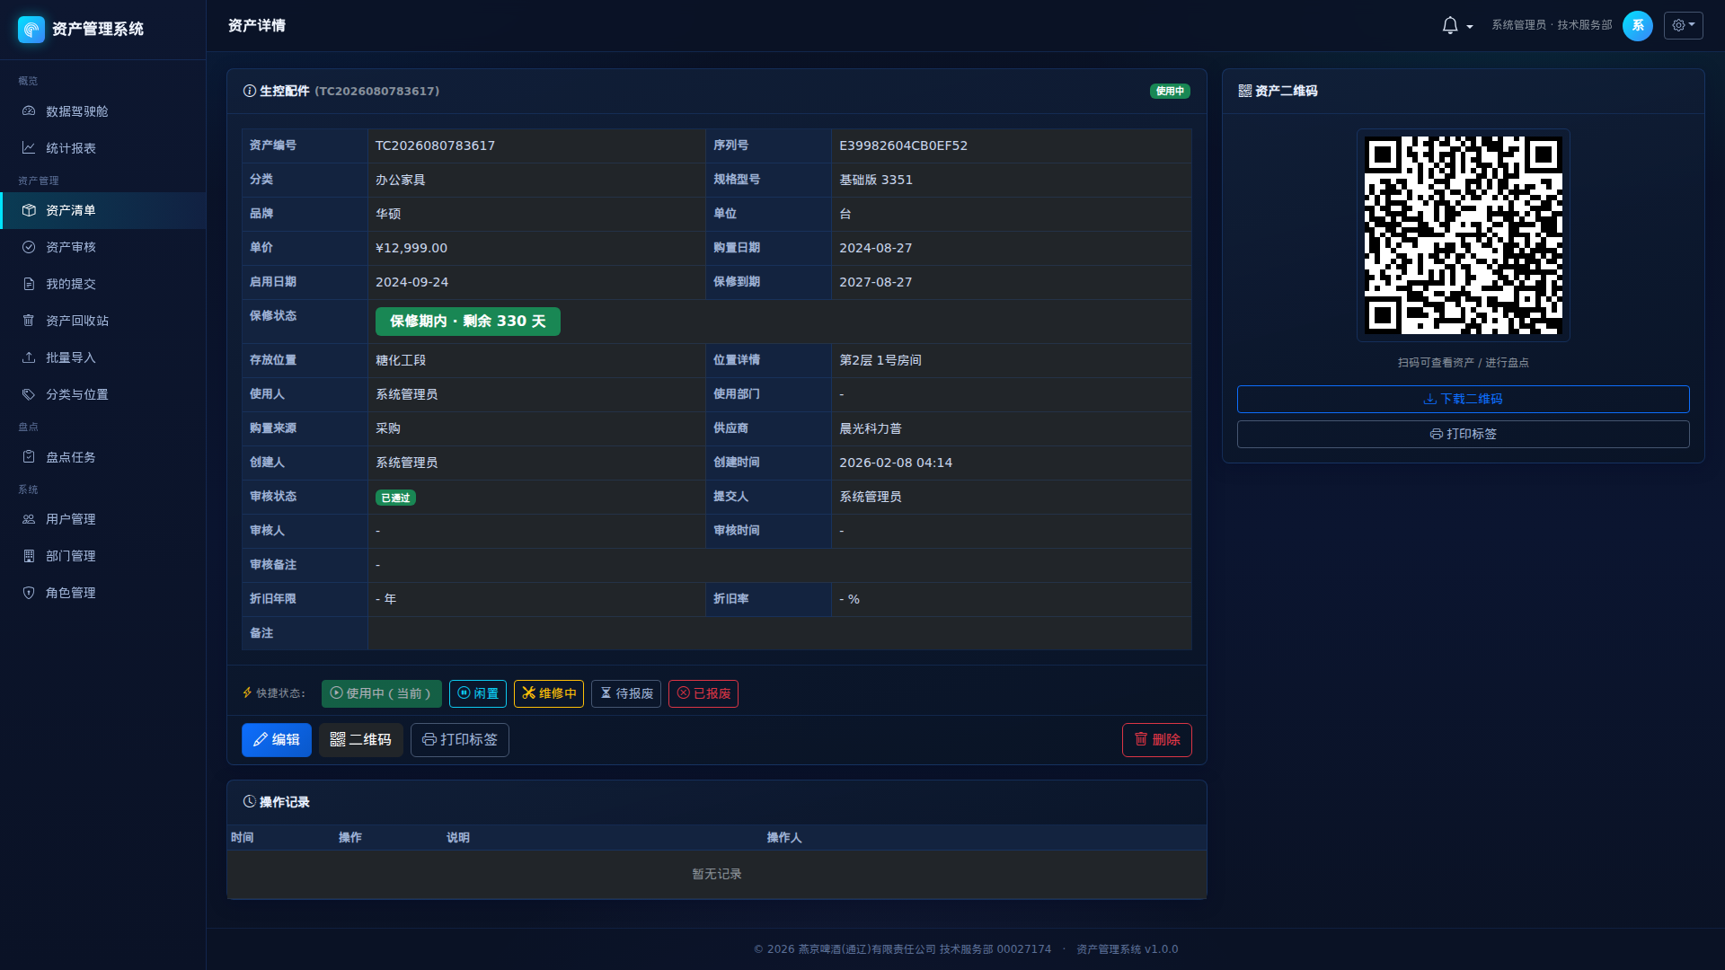
Task: Go to 资产审核 in the sidebar
Action: click(x=102, y=247)
